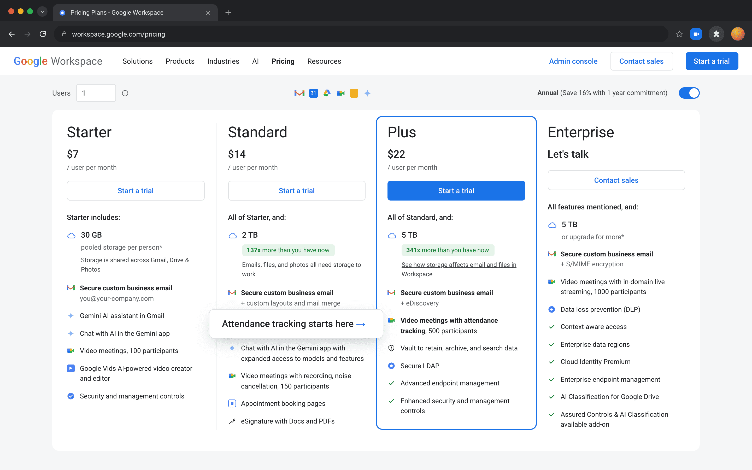Open storage affects email and files link

tap(459, 269)
